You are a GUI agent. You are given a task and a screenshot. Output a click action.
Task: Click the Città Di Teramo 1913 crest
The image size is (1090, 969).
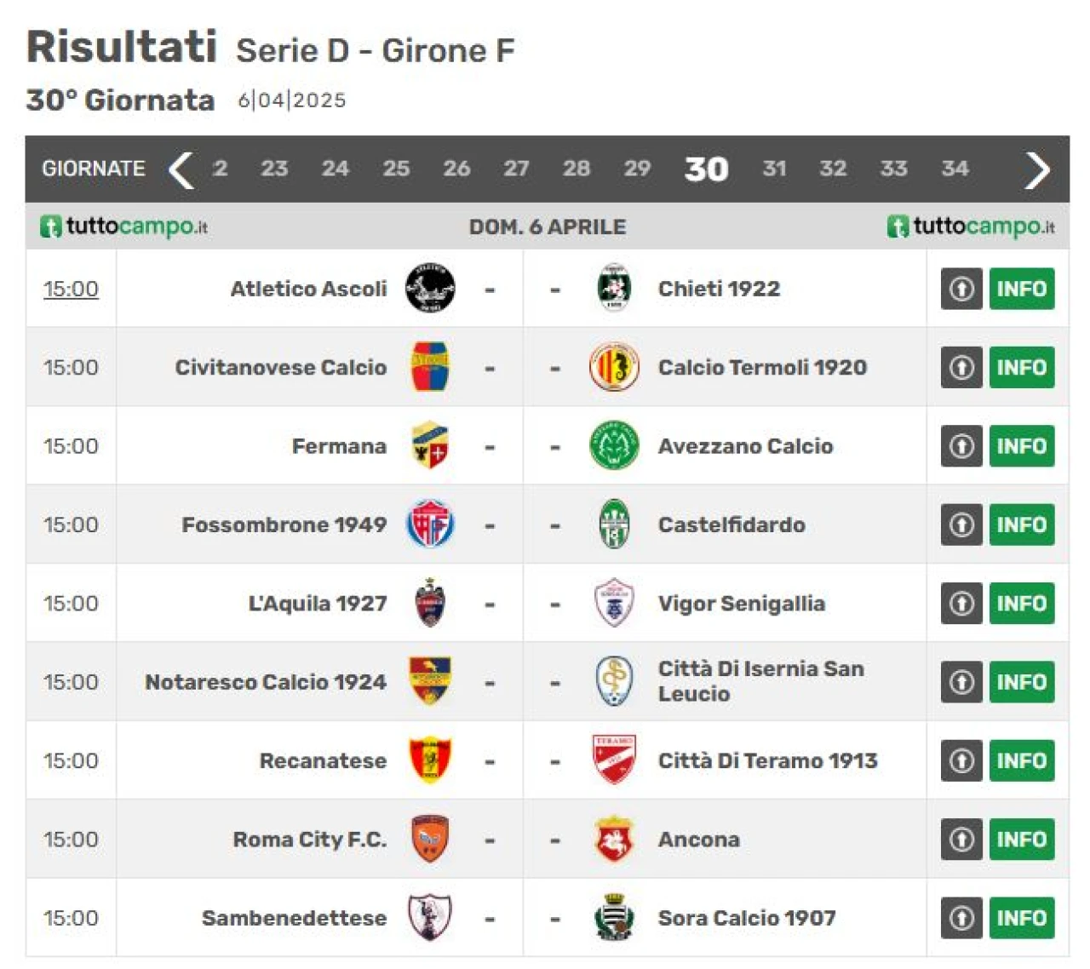[614, 760]
